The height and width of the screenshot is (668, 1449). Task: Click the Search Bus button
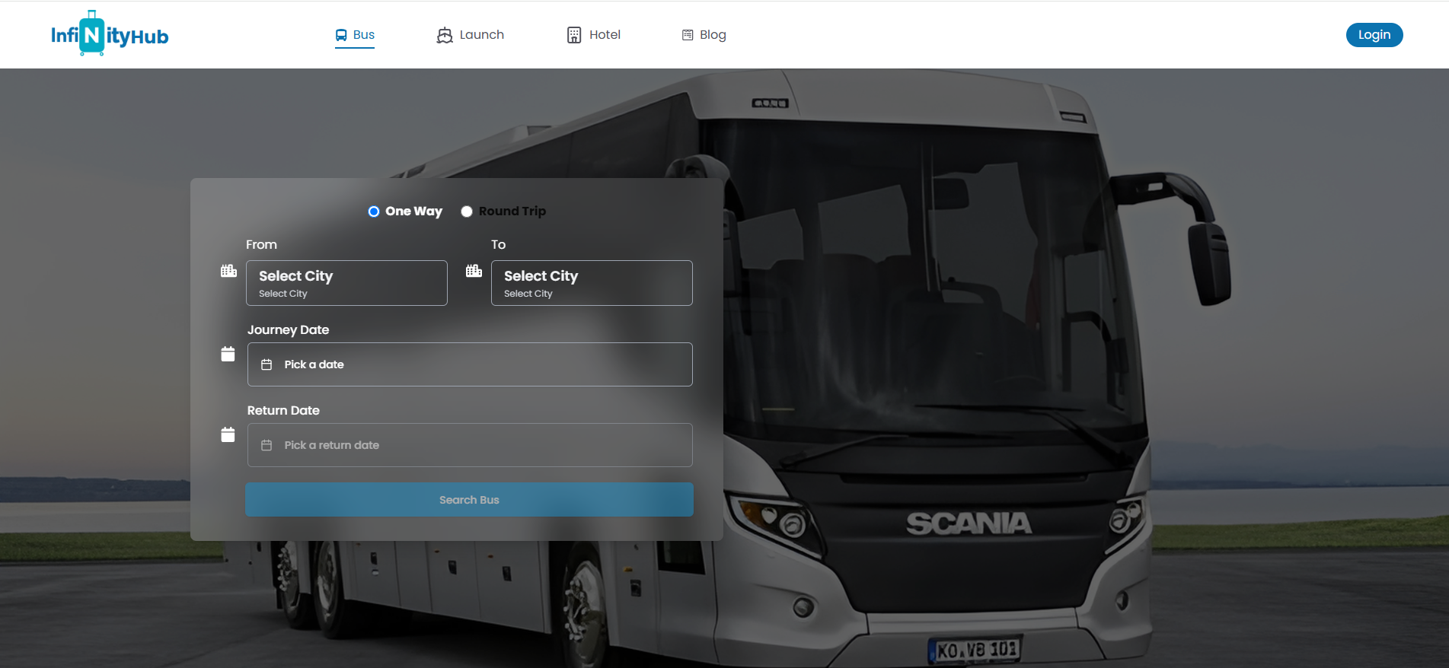469,500
